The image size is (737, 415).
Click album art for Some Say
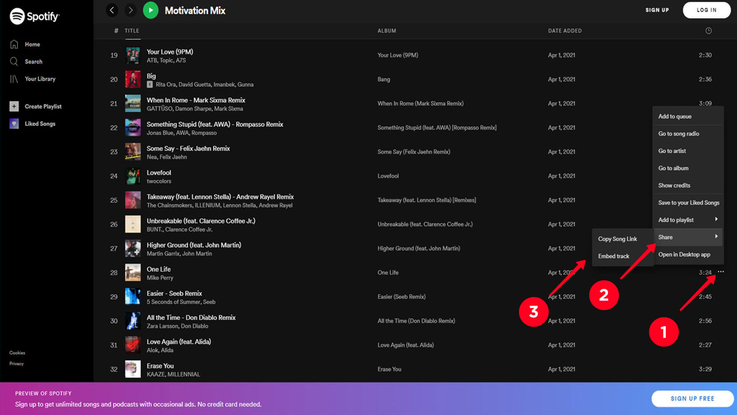pos(132,152)
